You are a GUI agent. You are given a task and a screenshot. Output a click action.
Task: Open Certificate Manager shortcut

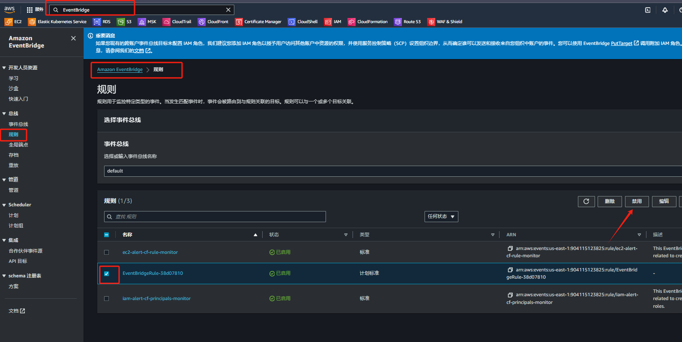[258, 22]
